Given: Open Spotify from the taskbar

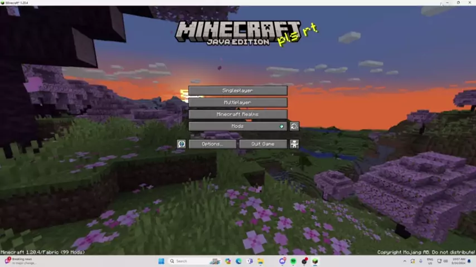Looking at the screenshot, I should point(293,261).
